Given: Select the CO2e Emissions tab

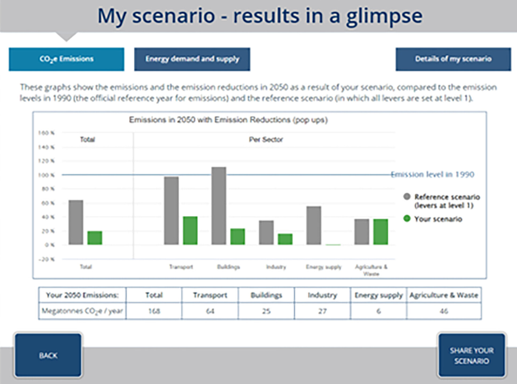Looking at the screenshot, I should (x=66, y=59).
